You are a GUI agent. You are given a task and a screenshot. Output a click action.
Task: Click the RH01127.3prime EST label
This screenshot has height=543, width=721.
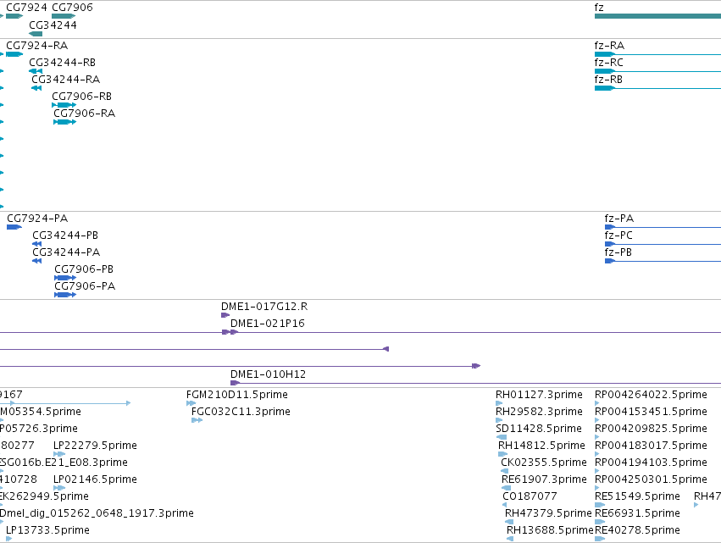point(539,395)
